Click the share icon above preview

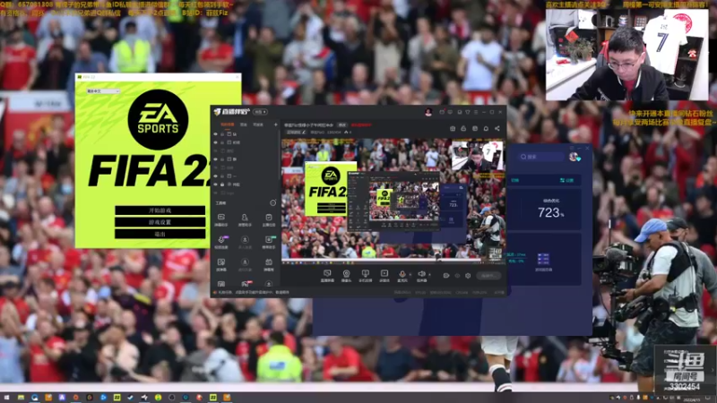497,129
